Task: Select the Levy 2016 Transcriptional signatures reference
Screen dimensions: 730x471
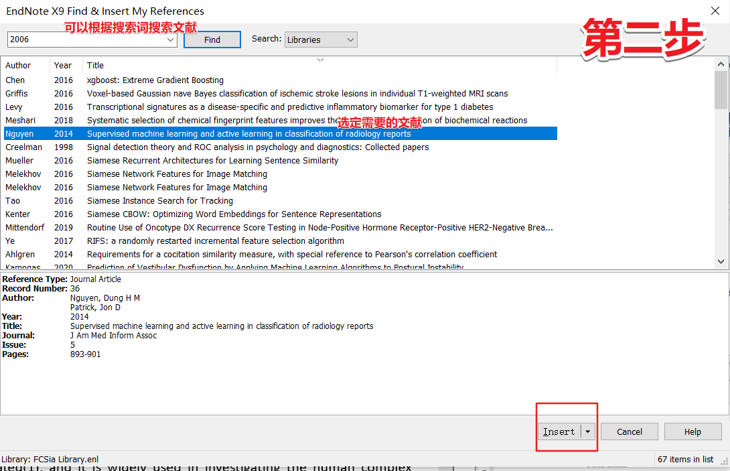Action: coord(279,107)
